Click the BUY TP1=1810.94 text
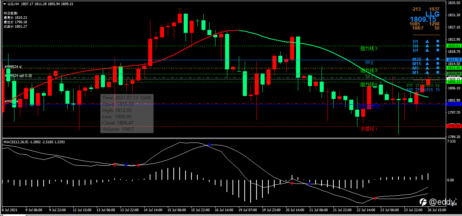Screen dimensions: 462x216 [423, 85]
